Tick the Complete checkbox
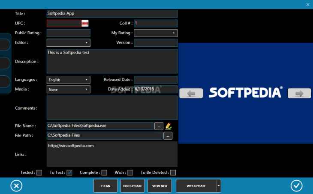 104,173
